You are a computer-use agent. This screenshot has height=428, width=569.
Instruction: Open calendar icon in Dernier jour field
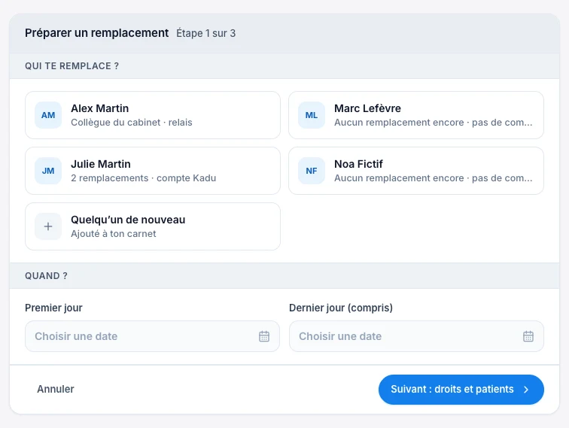(x=528, y=336)
